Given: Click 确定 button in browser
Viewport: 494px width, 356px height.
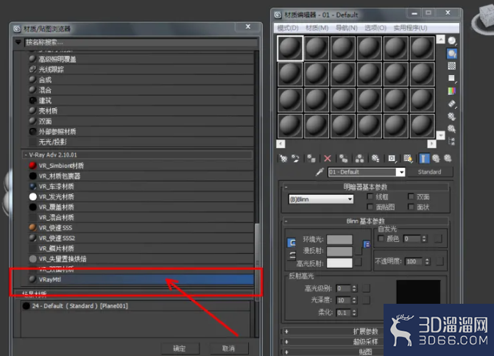Looking at the screenshot, I should tap(180, 349).
